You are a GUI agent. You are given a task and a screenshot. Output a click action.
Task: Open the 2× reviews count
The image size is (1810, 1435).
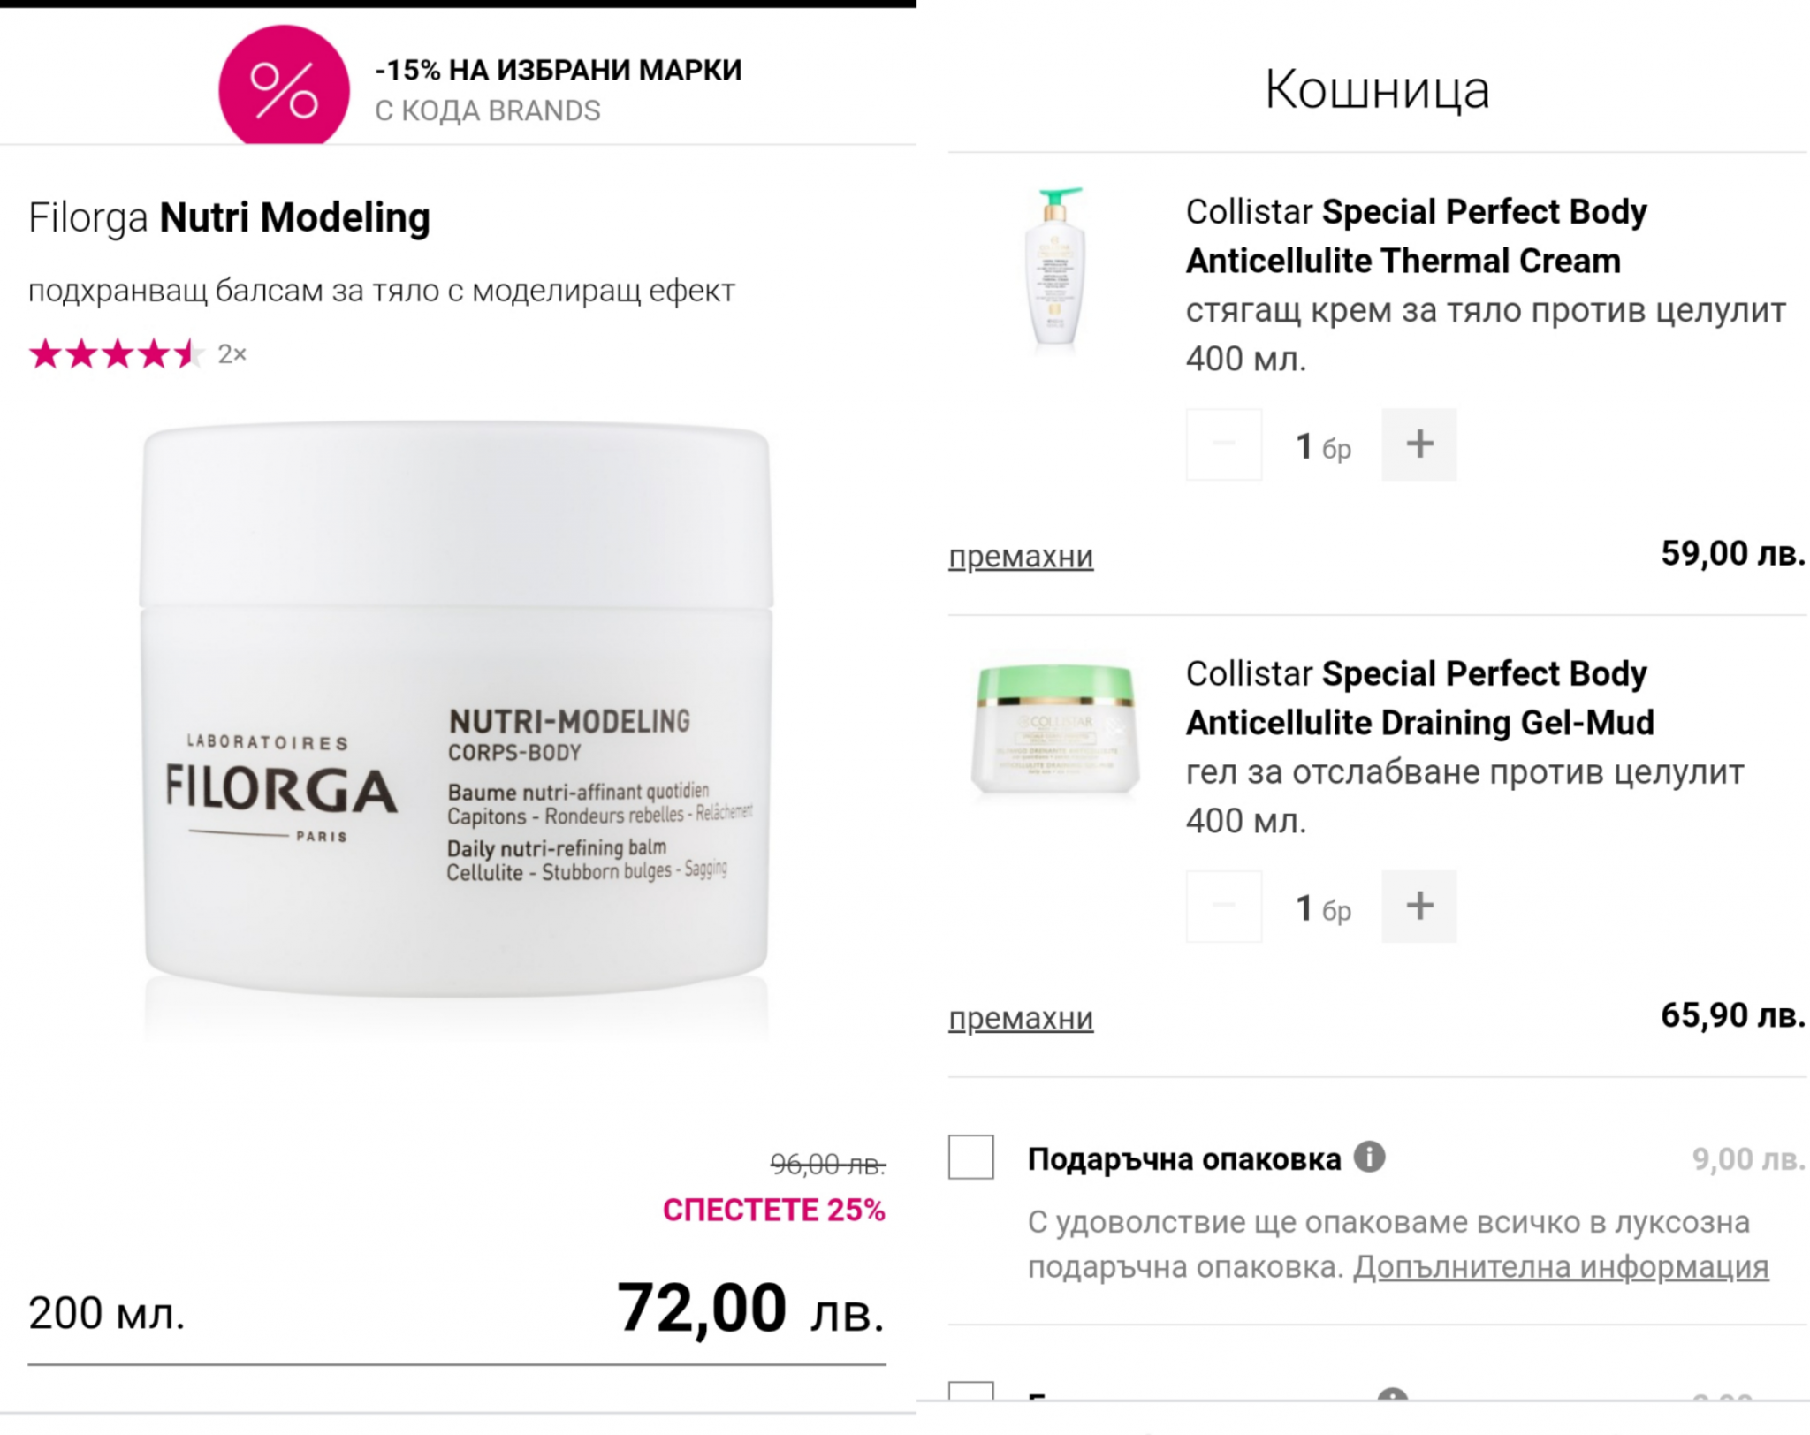click(232, 355)
